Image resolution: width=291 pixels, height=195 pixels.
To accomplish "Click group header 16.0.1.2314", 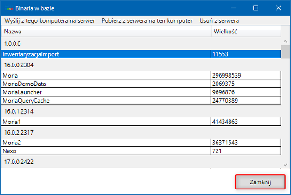I will [141, 111].
